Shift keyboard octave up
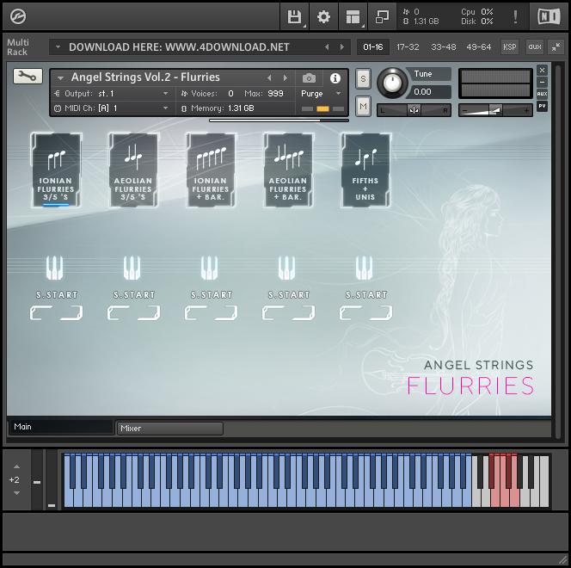 16,466
